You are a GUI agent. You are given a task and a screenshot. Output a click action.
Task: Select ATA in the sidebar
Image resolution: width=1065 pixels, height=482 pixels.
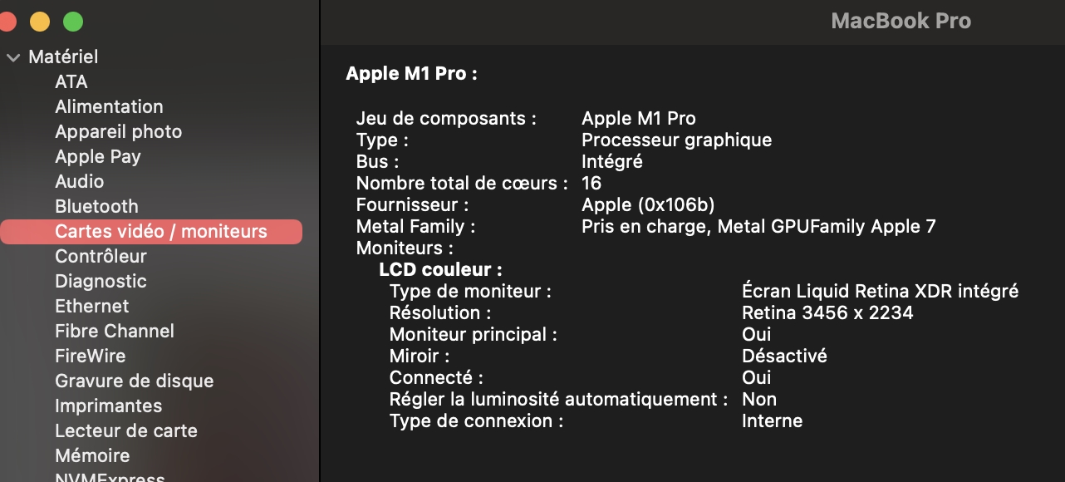pyautogui.click(x=71, y=81)
